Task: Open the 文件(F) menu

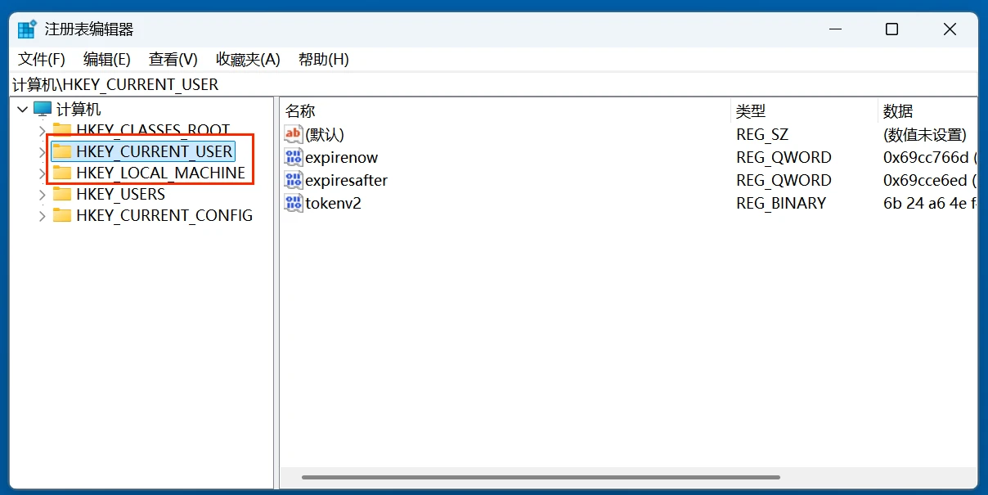Action: [42, 59]
